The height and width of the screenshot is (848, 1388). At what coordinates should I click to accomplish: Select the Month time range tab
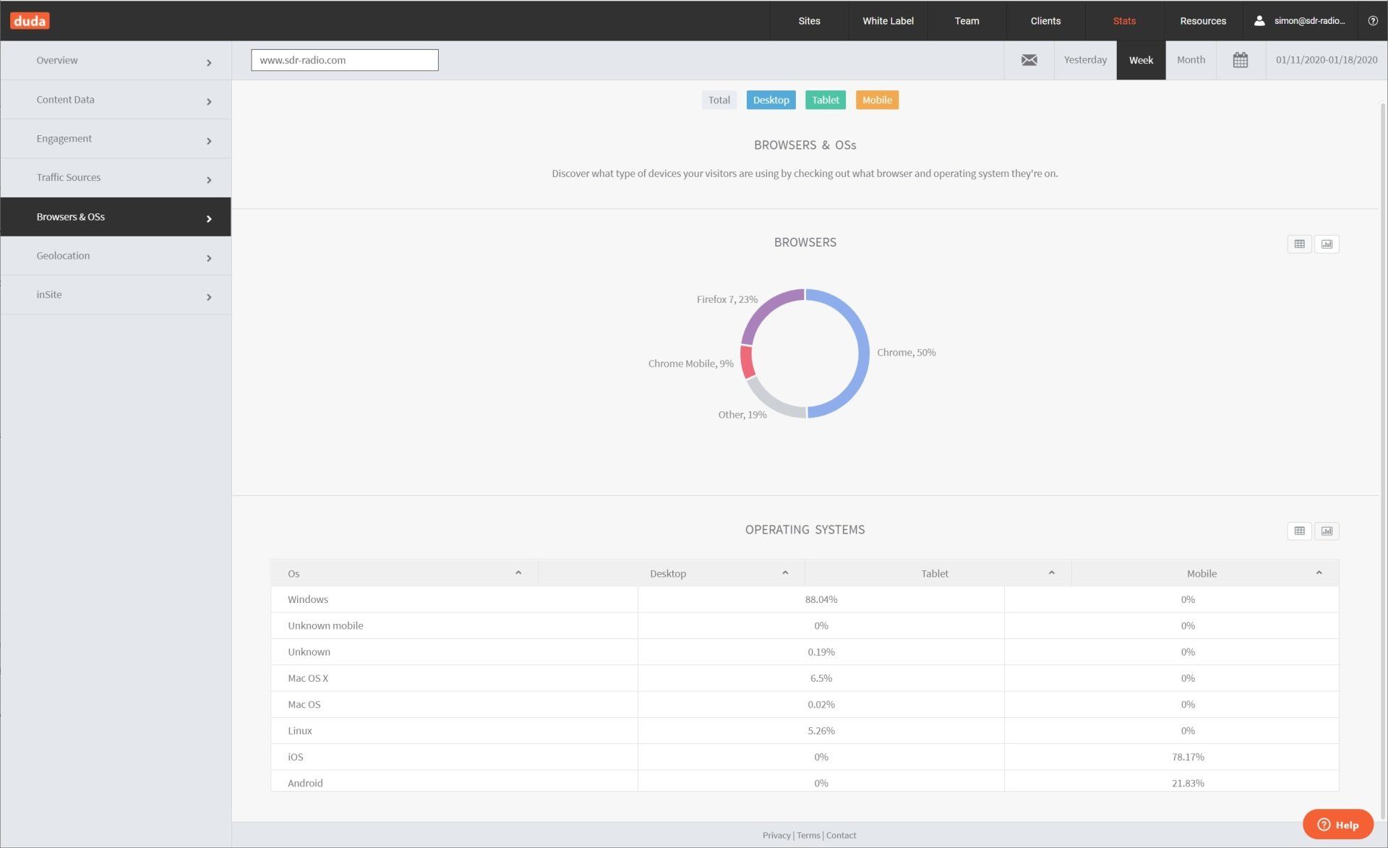point(1191,60)
